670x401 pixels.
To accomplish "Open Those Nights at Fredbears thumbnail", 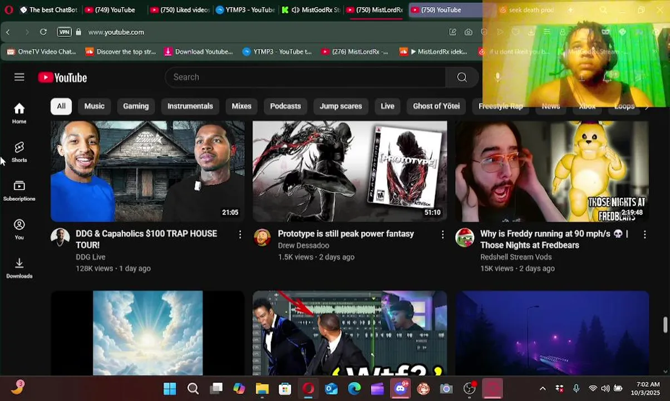I will pyautogui.click(x=552, y=171).
